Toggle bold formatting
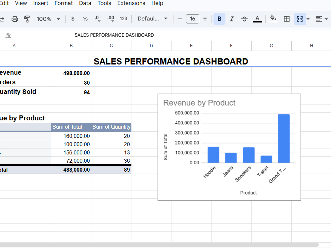The image size is (331, 248). pos(219,19)
